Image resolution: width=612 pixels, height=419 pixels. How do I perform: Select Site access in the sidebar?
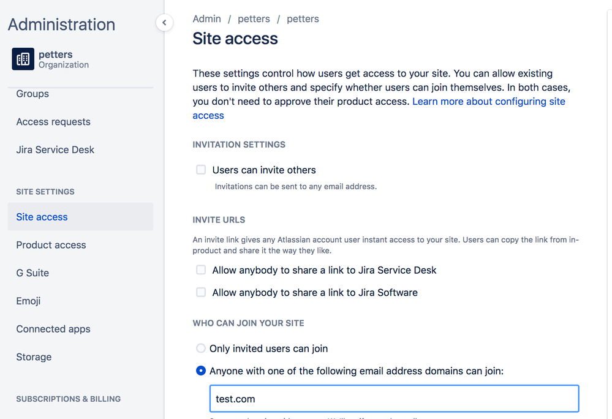coord(42,216)
